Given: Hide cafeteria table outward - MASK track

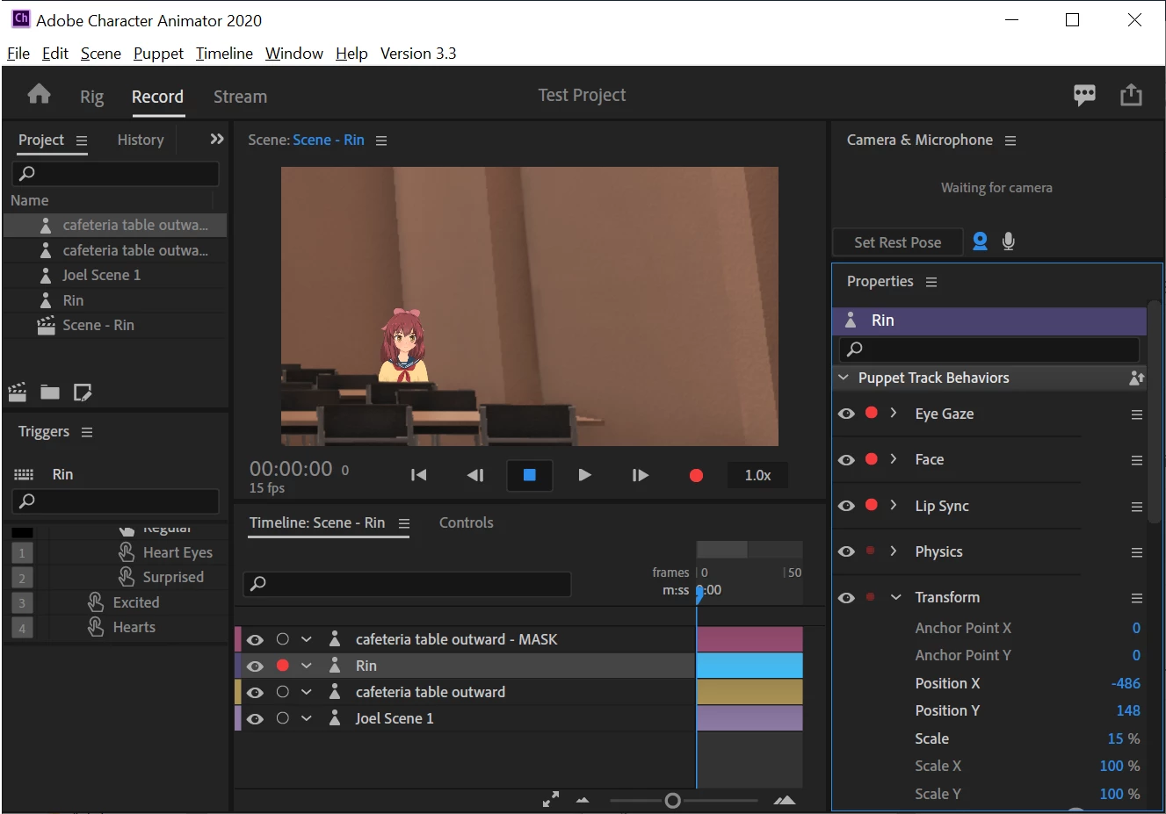Looking at the screenshot, I should pyautogui.click(x=255, y=640).
